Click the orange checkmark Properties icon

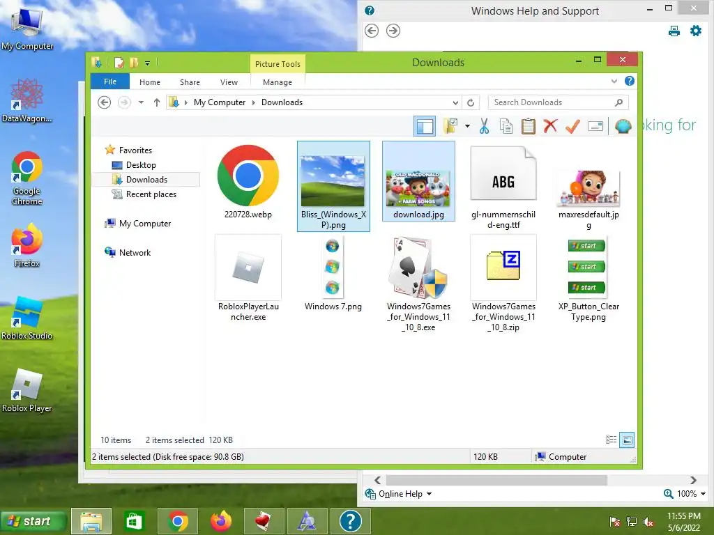pyautogui.click(x=572, y=126)
